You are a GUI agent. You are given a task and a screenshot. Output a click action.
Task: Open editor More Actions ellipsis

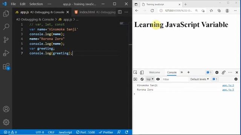[x=127, y=12]
